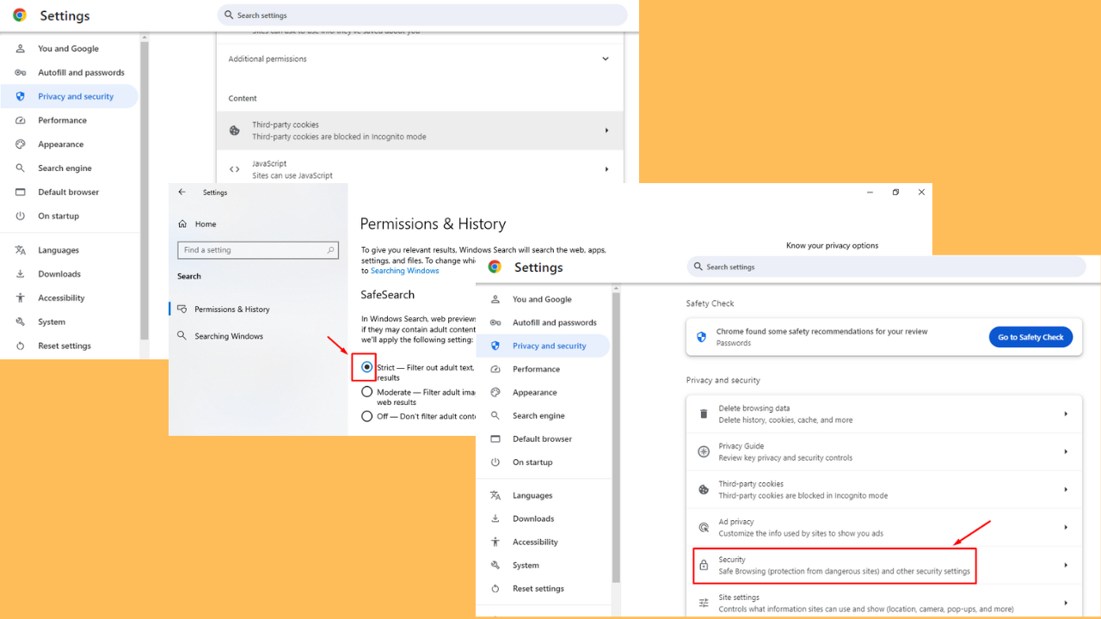The height and width of the screenshot is (619, 1101).
Task: Click Ad privacy row icon
Action: (704, 527)
